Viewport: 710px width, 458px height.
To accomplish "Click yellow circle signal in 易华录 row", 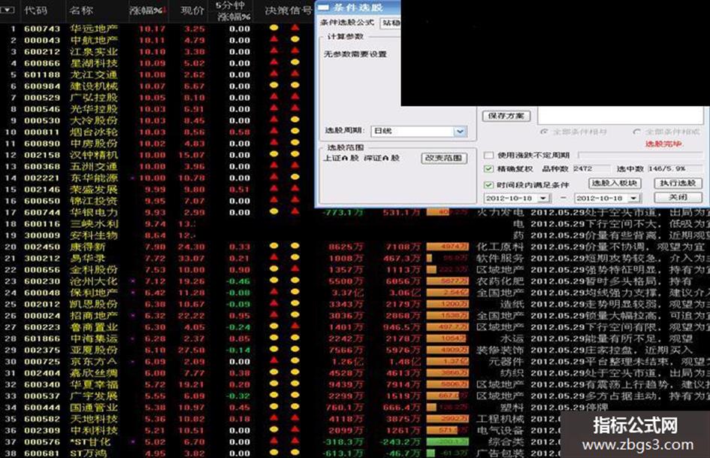I will click(295, 257).
